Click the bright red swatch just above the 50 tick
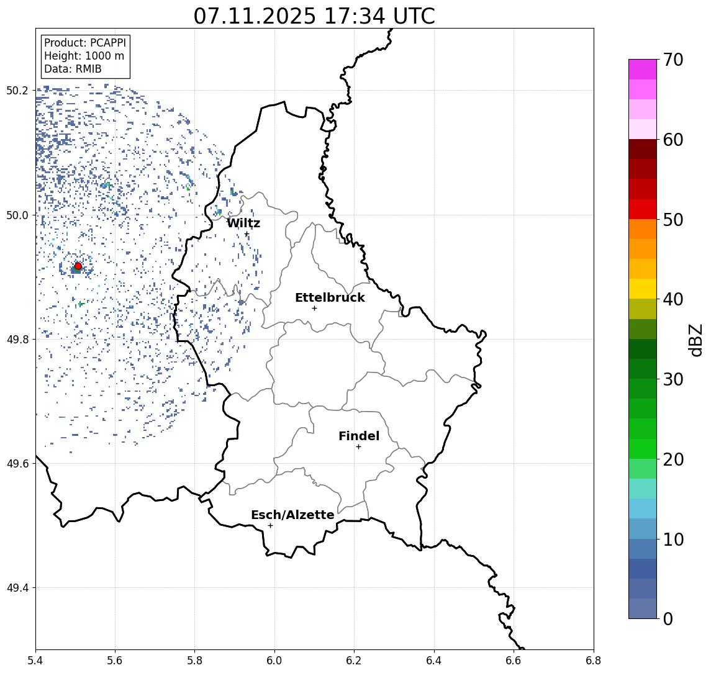The image size is (711, 673). tap(643, 209)
